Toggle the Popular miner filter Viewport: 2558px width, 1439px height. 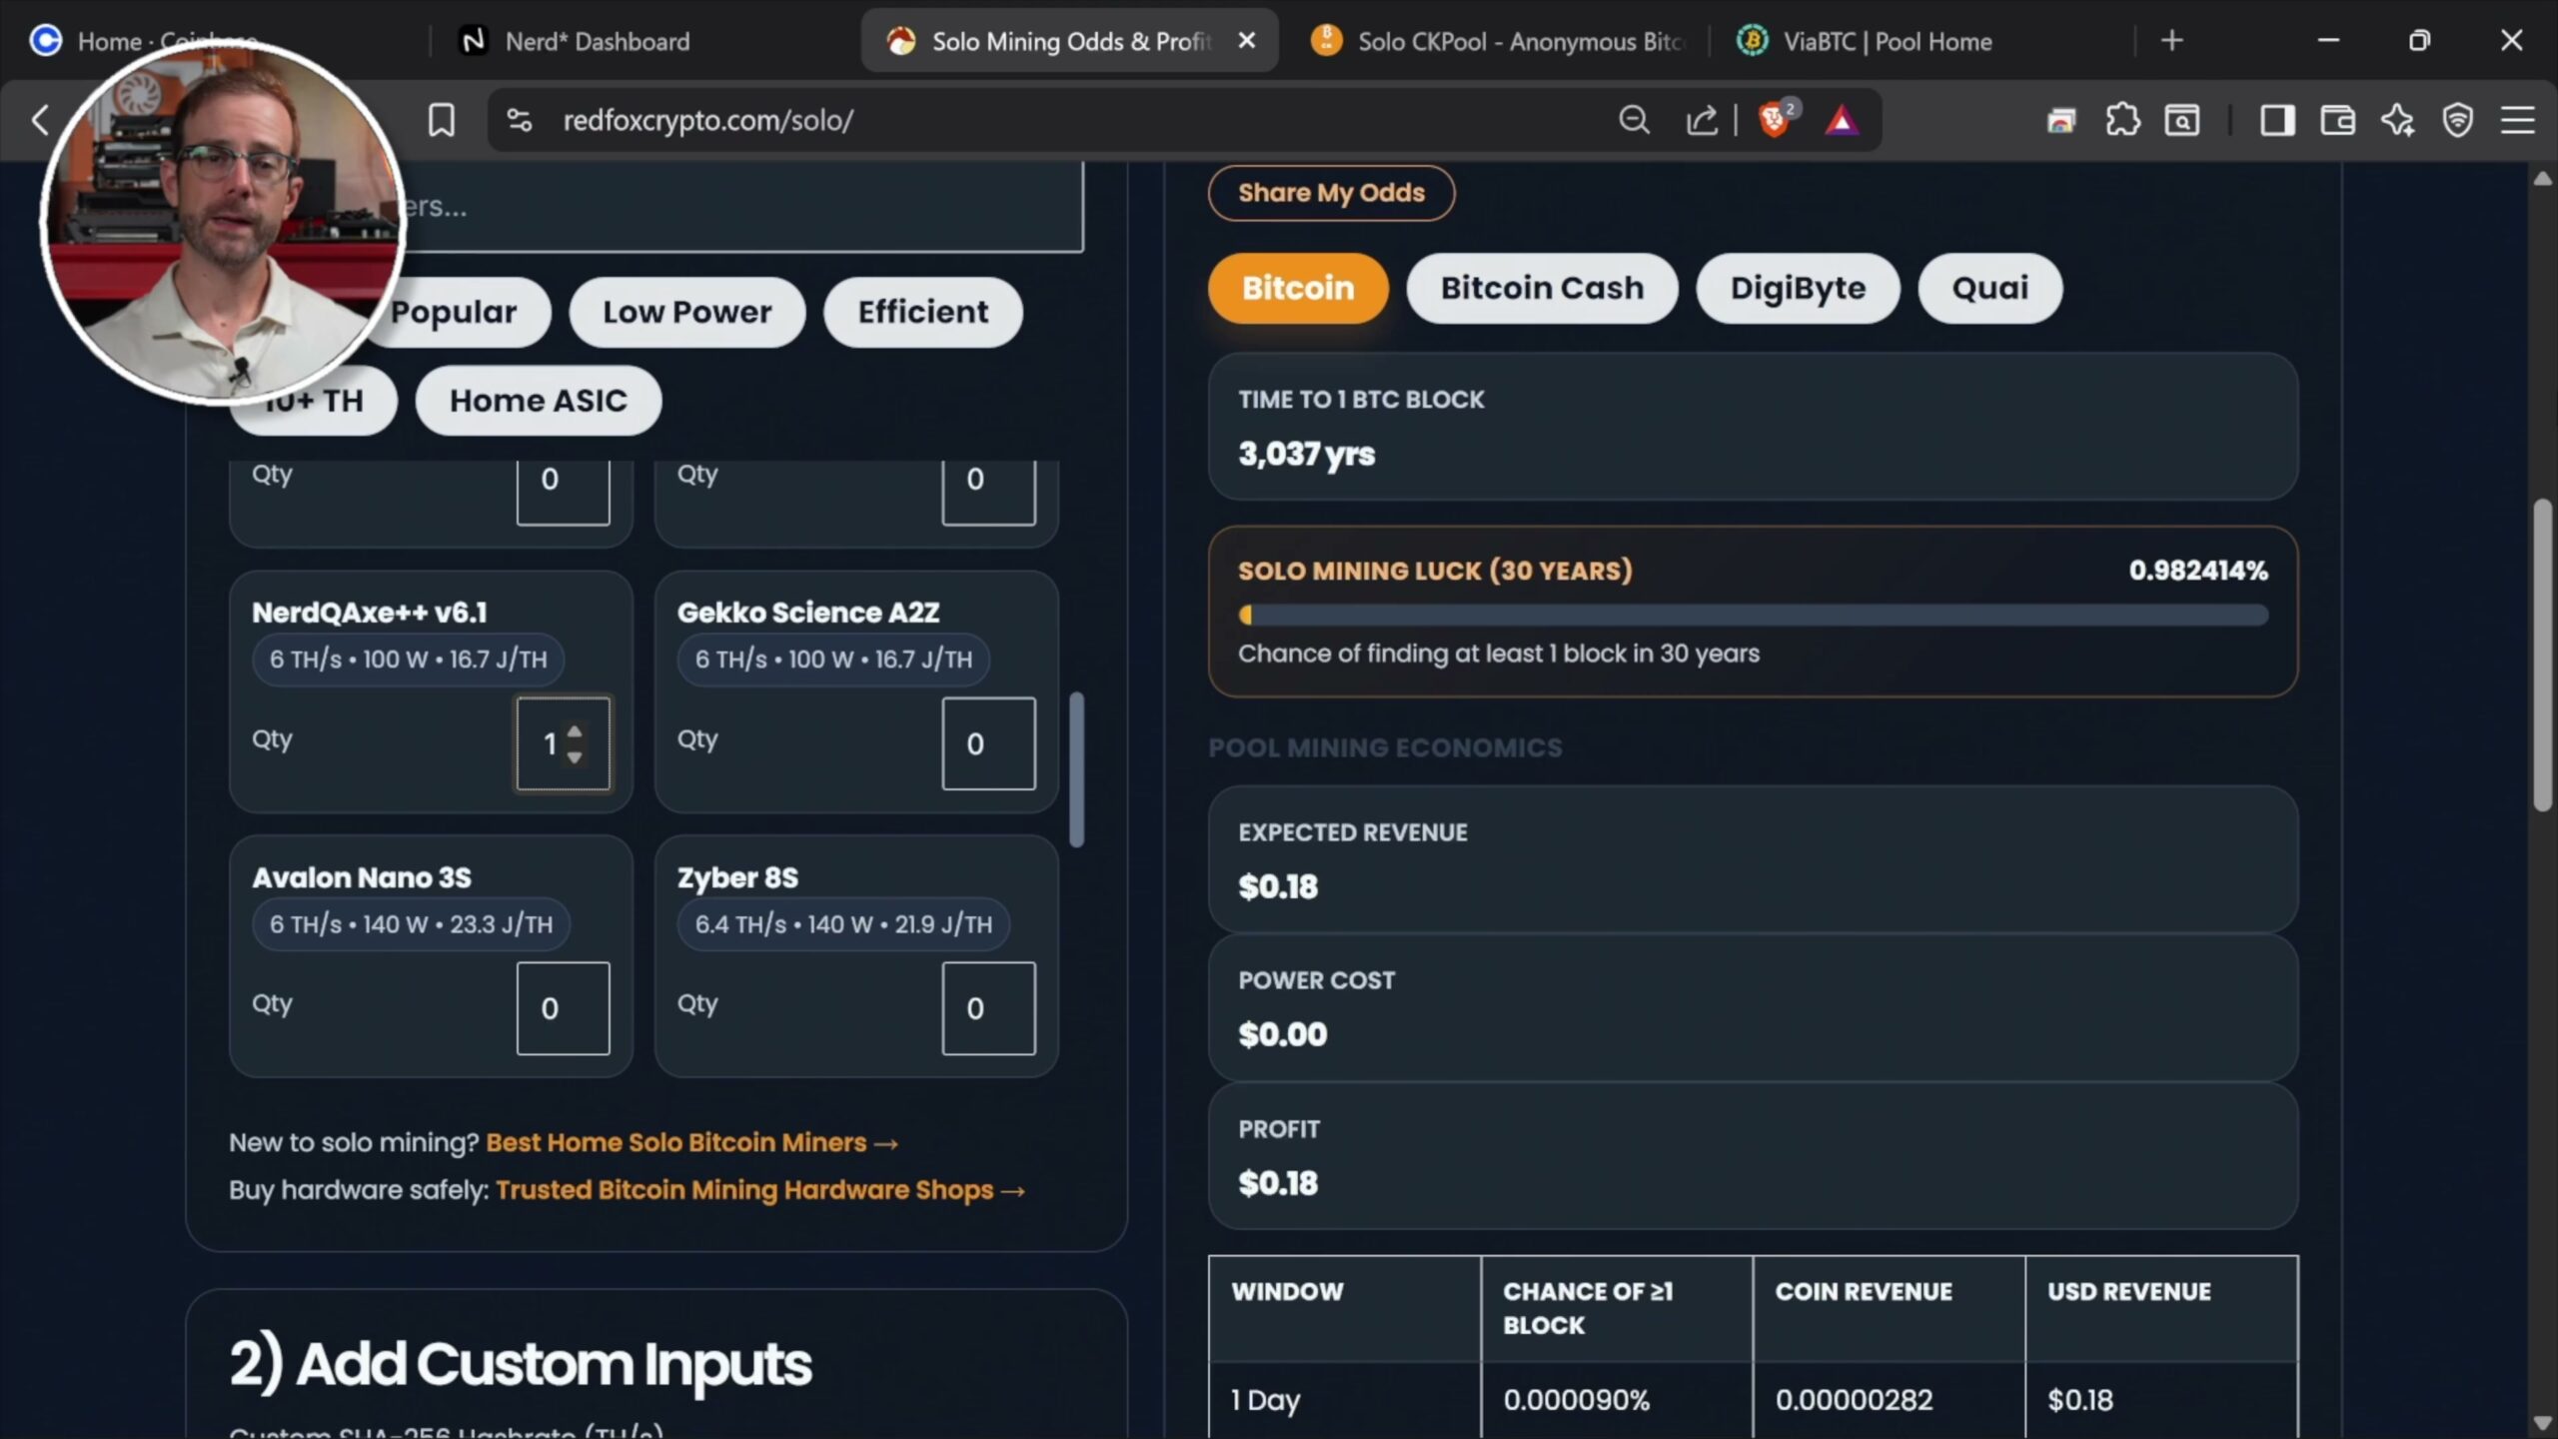455,312
